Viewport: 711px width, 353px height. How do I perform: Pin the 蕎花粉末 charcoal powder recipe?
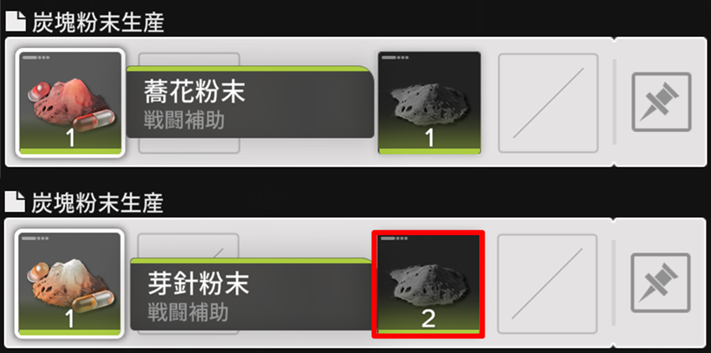(x=661, y=102)
